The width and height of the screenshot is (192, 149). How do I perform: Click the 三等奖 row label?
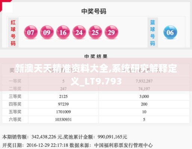(15, 96)
